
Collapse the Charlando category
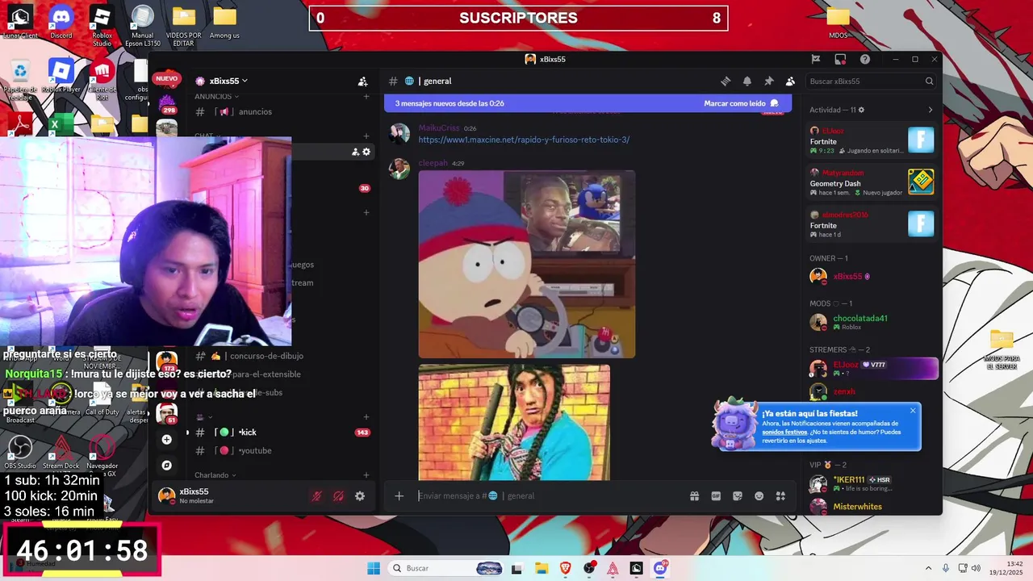click(x=215, y=474)
